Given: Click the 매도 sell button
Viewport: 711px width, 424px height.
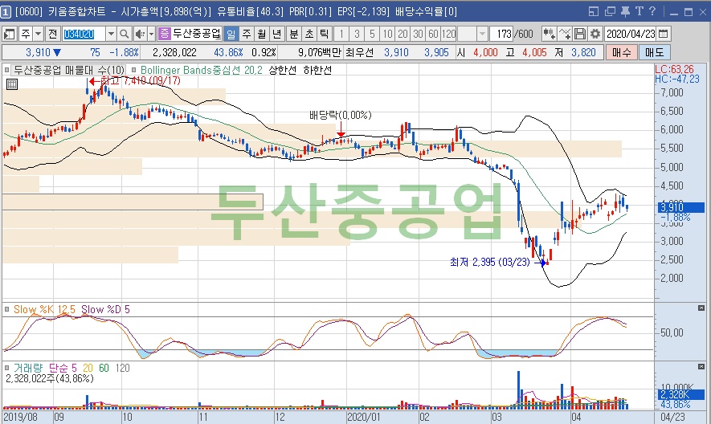Looking at the screenshot, I should click(654, 53).
